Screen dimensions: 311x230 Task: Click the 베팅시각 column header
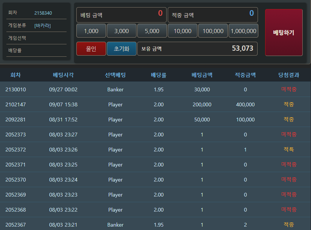pos(63,75)
